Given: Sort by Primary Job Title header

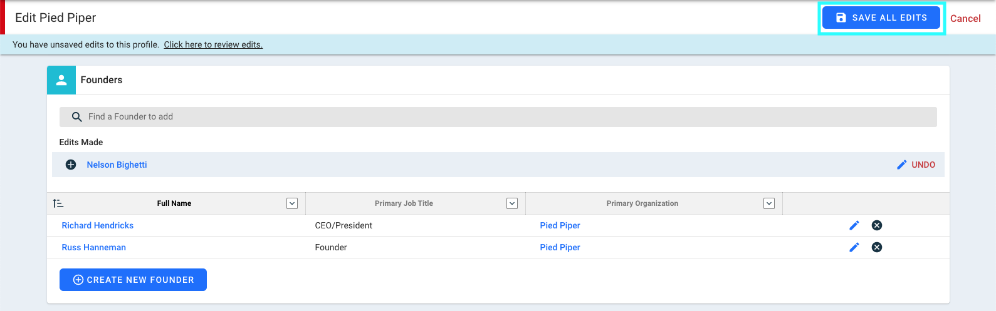Looking at the screenshot, I should coord(404,203).
